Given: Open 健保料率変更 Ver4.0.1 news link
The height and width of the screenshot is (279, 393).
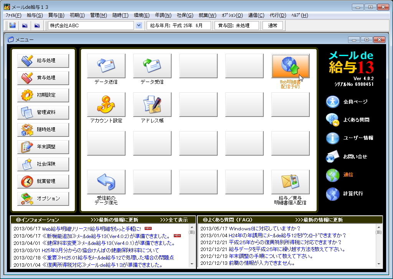Looking at the screenshot, I should click(108, 243).
